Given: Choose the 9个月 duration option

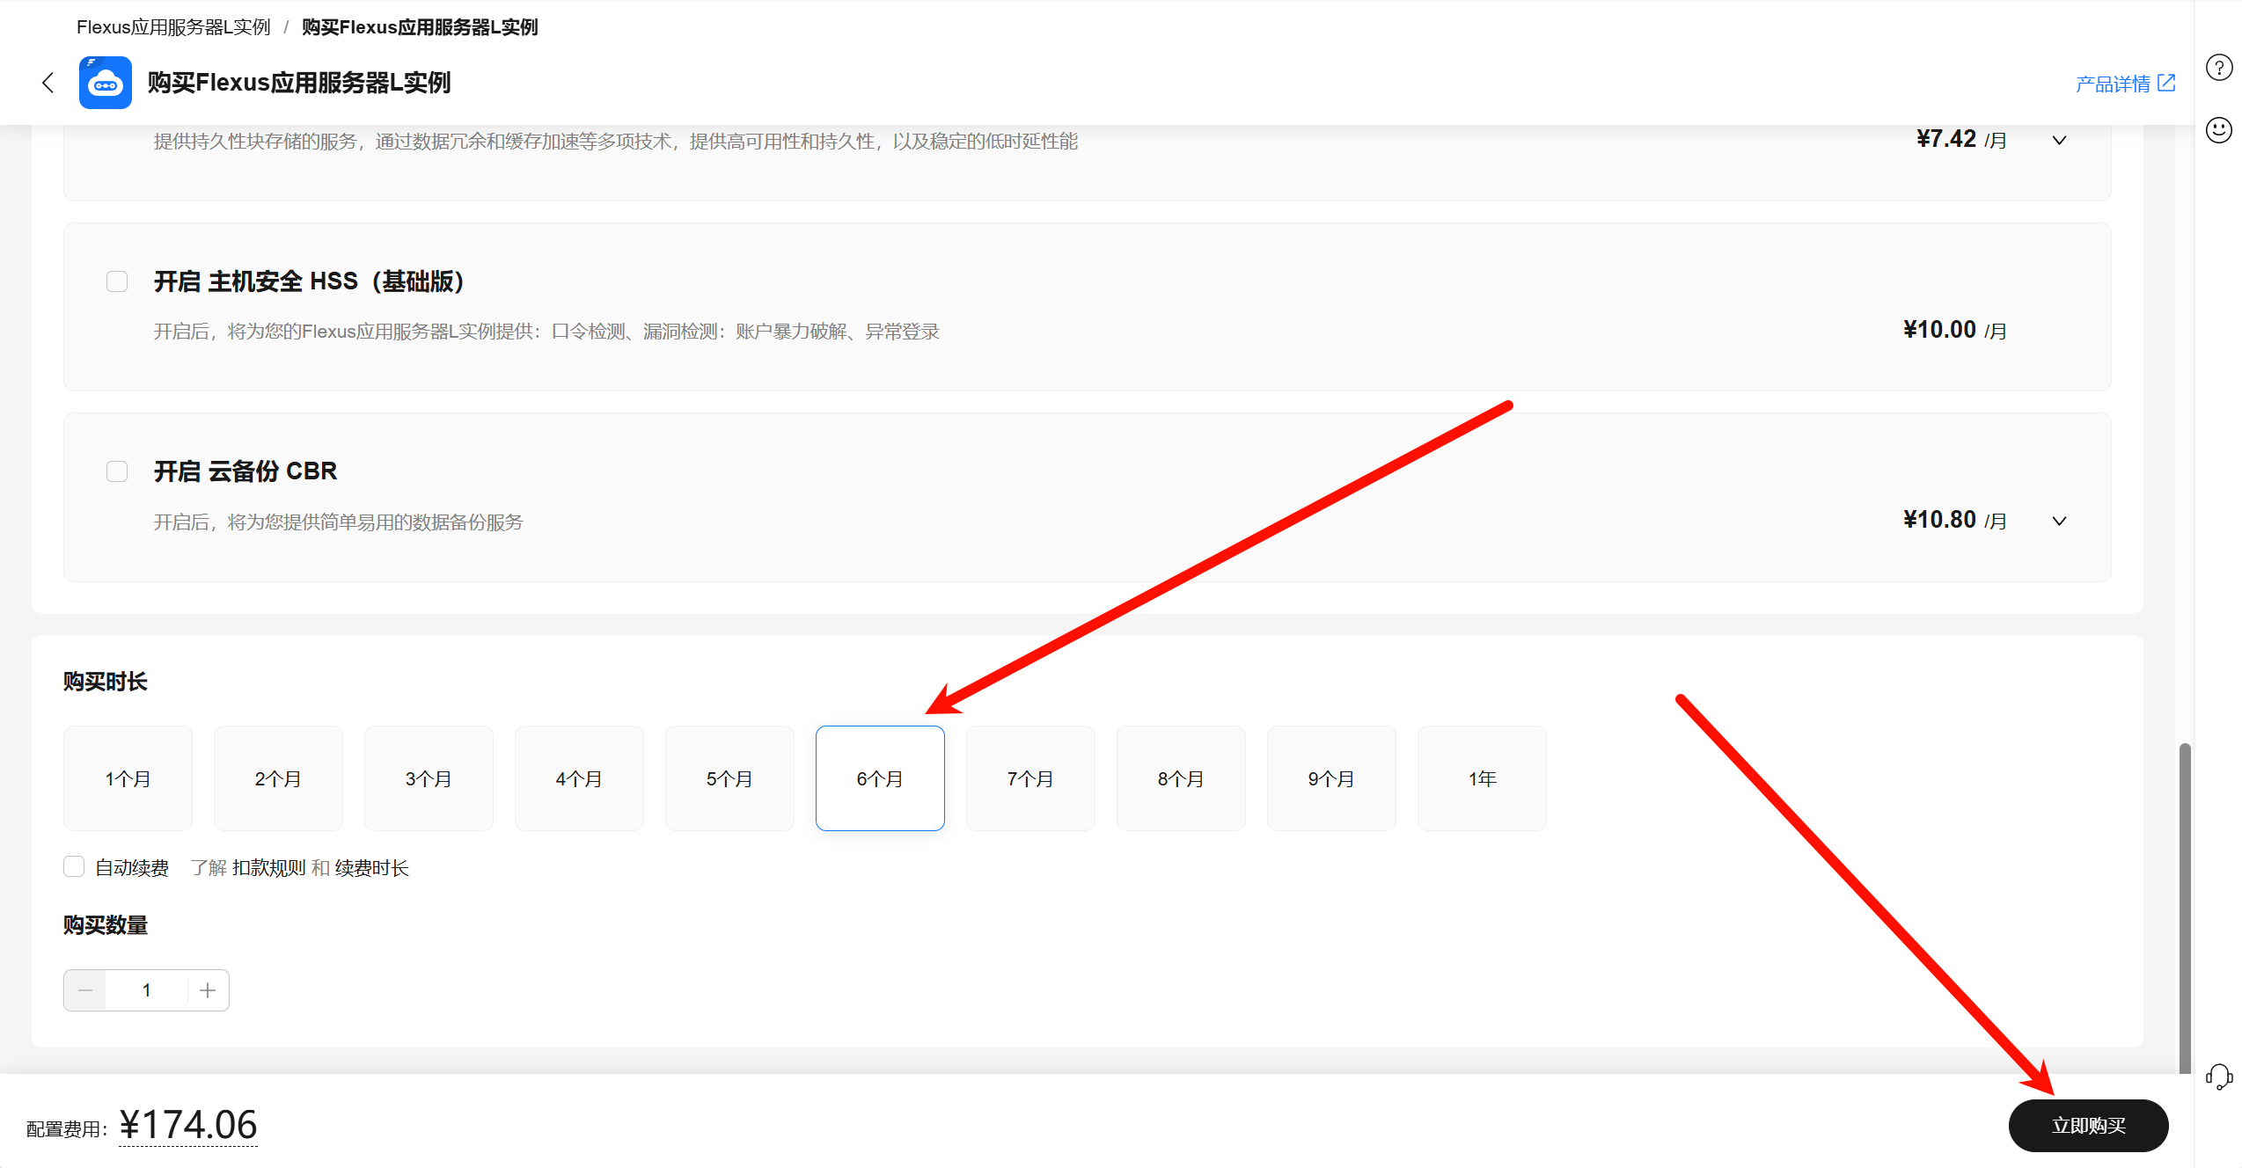Looking at the screenshot, I should [x=1331, y=778].
